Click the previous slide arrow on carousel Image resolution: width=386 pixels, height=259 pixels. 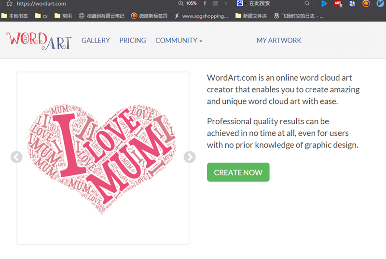point(16,157)
